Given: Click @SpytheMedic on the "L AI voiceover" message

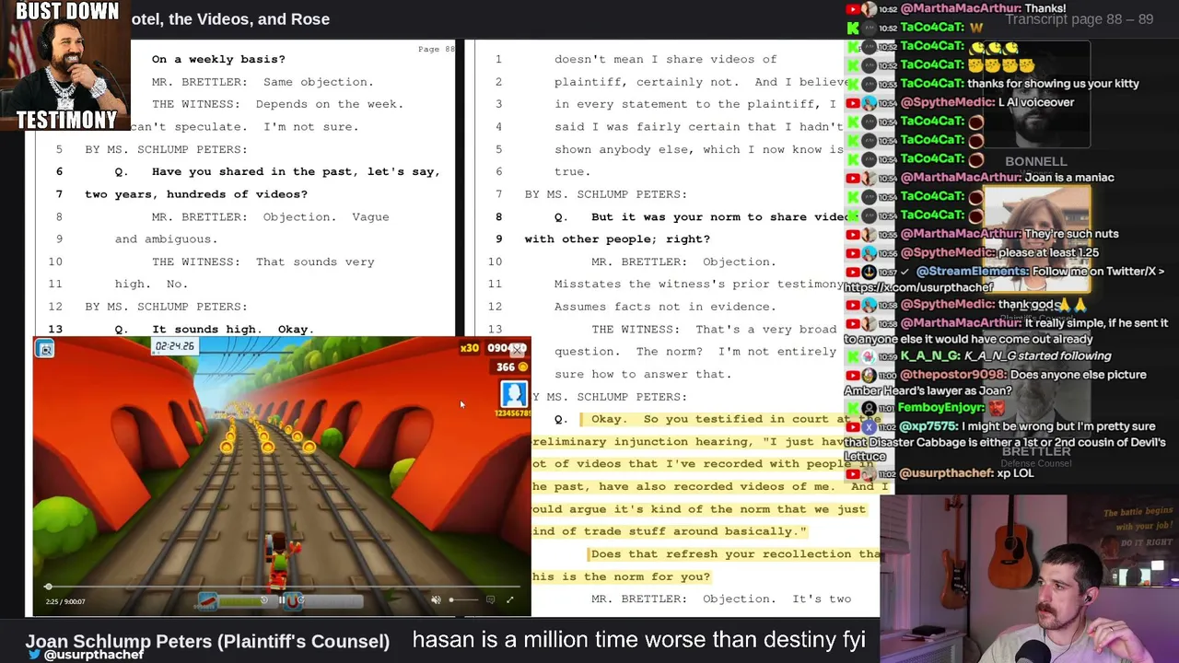Looking at the screenshot, I should coord(947,102).
